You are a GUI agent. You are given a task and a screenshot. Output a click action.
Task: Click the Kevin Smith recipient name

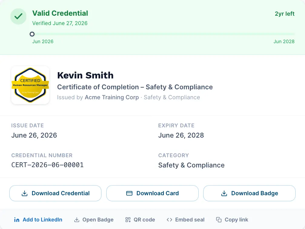click(x=85, y=75)
